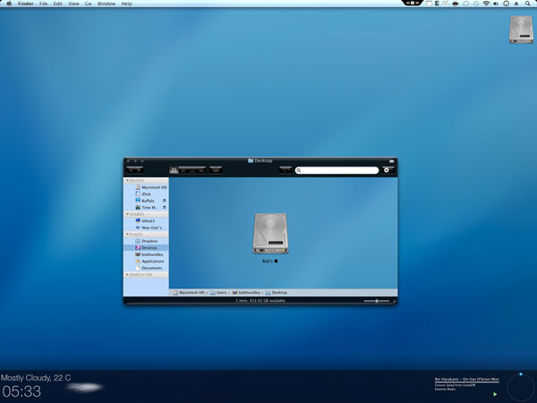This screenshot has height=403, width=537.
Task: Select Bob's hard drive icon in window
Action: [x=270, y=234]
